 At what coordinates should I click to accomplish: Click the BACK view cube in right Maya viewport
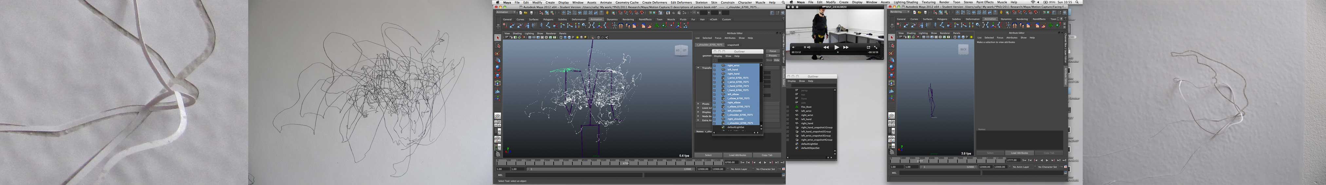[963, 49]
